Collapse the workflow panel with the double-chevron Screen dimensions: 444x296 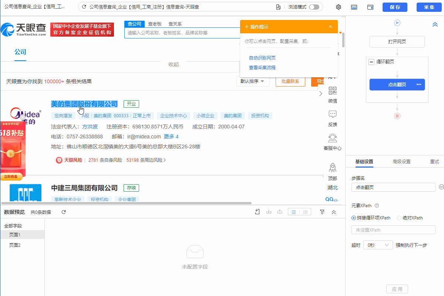click(x=435, y=24)
